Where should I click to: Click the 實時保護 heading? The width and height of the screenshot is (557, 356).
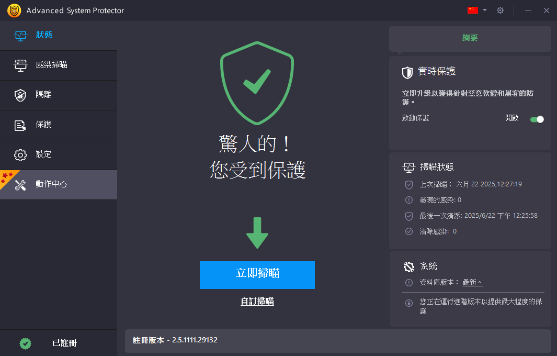coord(437,72)
